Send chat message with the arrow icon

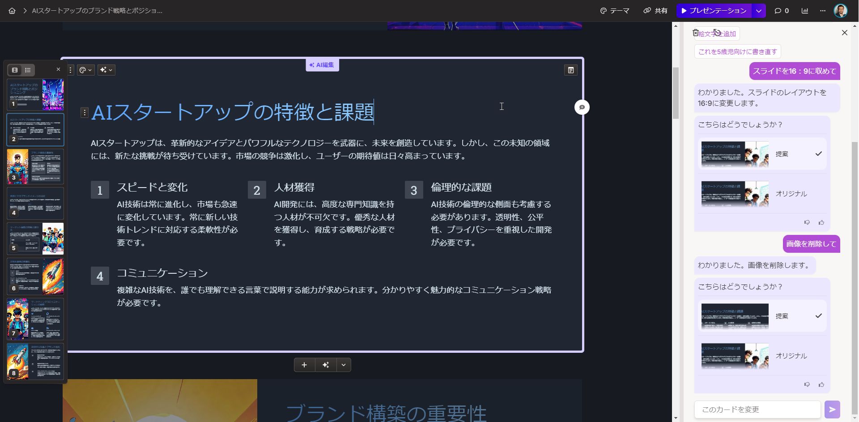tap(832, 409)
